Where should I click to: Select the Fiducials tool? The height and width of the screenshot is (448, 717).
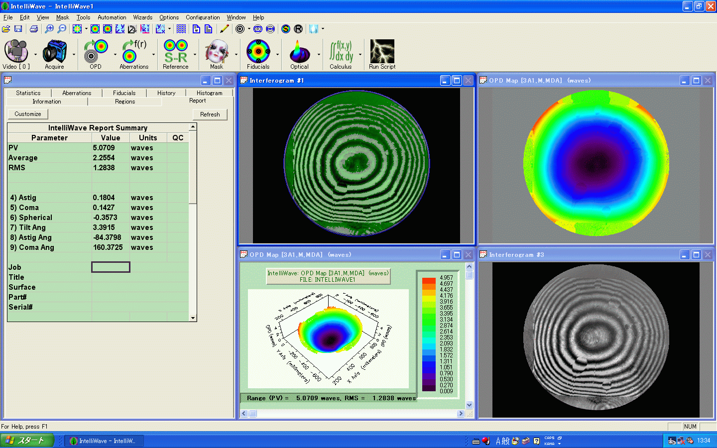click(x=258, y=54)
